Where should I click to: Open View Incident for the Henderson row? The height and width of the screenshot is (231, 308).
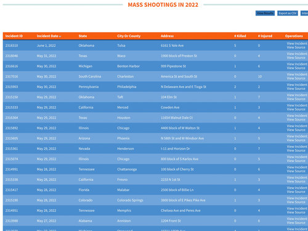297,147
